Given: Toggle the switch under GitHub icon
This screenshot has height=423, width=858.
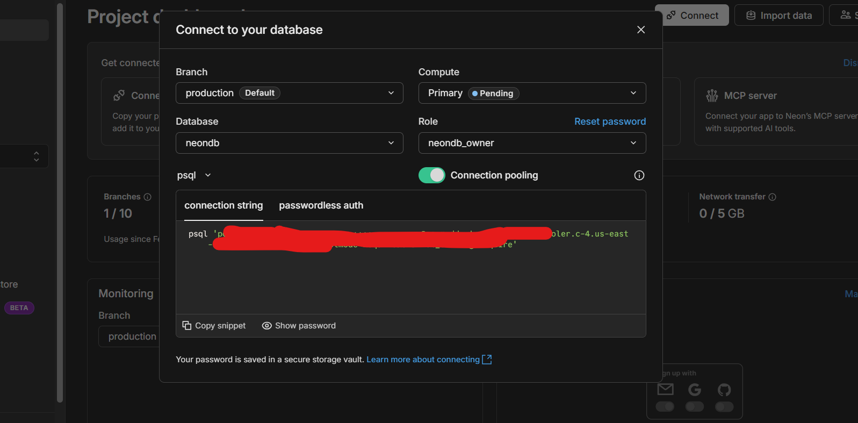Looking at the screenshot, I should 724,406.
